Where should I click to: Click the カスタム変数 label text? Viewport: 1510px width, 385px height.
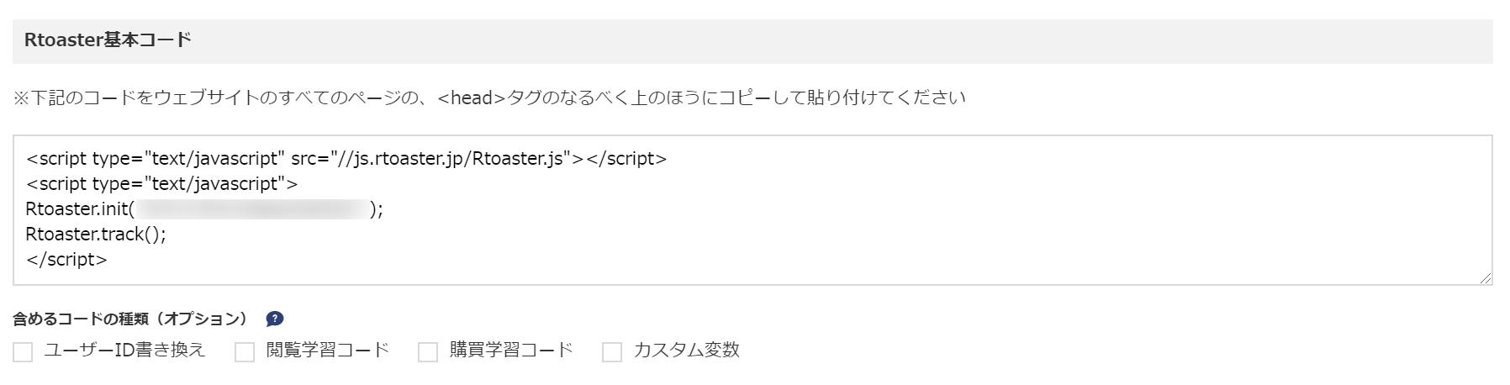click(686, 350)
